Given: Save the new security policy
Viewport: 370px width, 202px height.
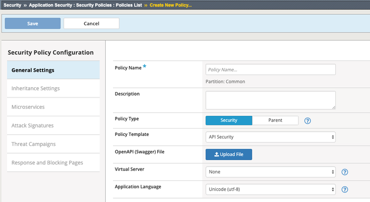Looking at the screenshot, I should coord(33,23).
